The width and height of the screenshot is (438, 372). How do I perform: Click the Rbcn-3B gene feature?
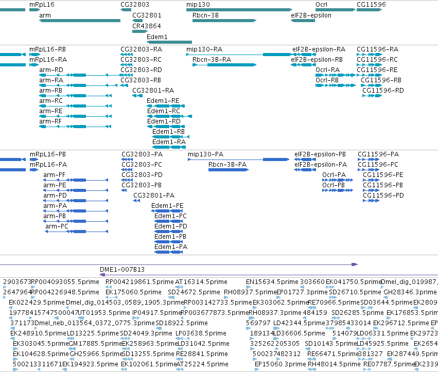224,21
